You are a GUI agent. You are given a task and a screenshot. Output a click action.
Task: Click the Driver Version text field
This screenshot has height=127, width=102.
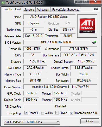click(60, 87)
